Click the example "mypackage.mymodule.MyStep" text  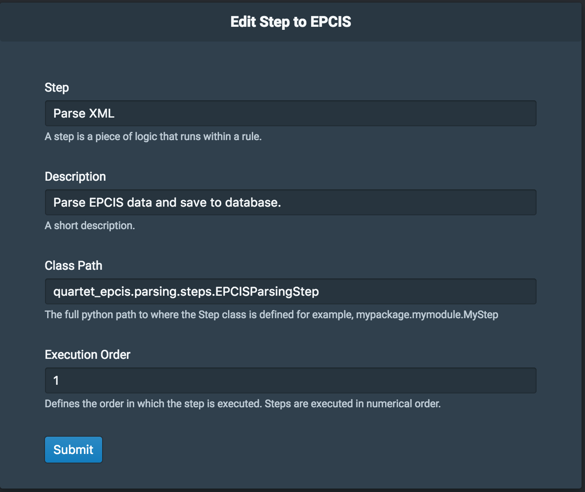coord(427,315)
